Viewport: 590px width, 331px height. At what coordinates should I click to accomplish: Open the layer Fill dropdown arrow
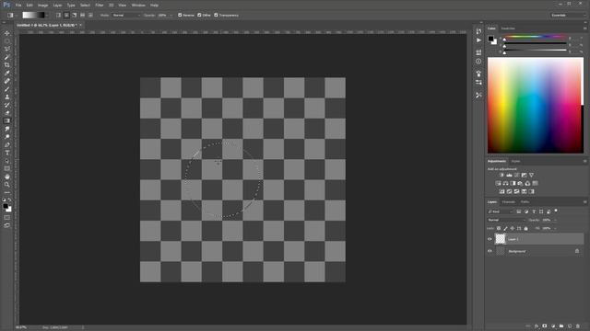point(555,228)
